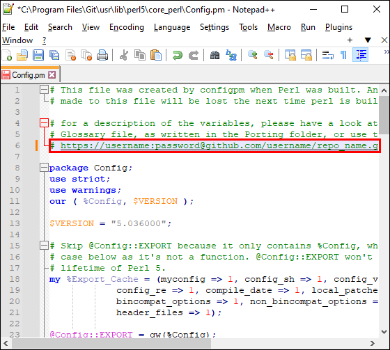Close the Config.pm tab

[x=52, y=75]
